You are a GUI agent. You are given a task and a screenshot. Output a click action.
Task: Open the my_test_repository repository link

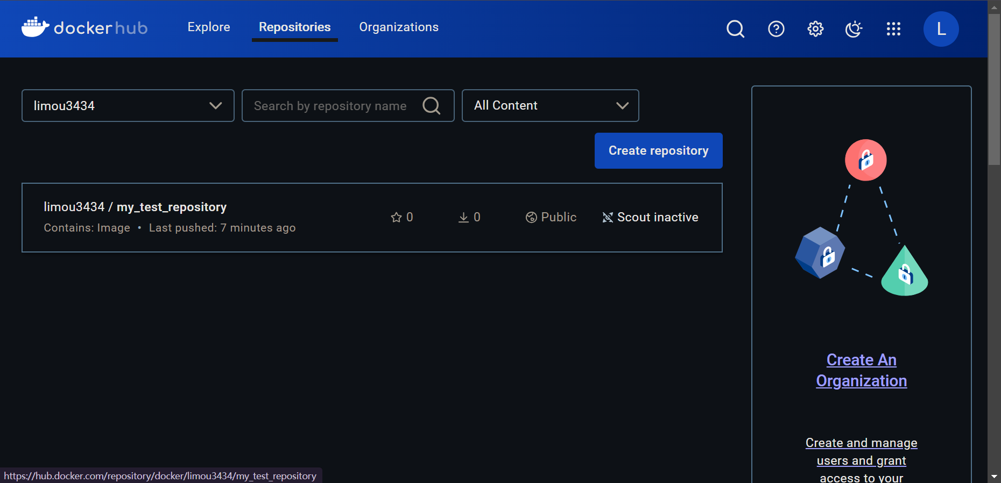(171, 207)
